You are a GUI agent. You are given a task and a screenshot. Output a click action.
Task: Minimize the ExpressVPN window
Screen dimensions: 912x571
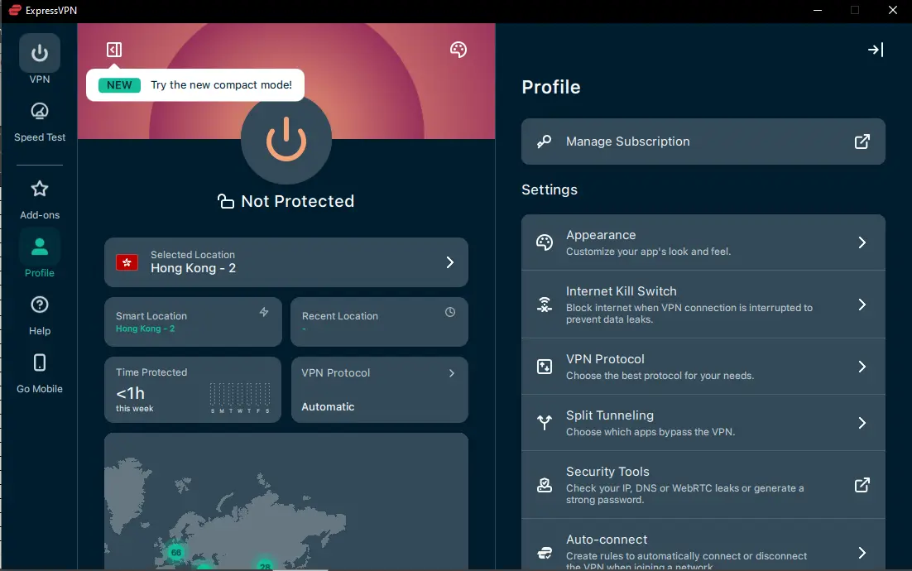tap(817, 10)
